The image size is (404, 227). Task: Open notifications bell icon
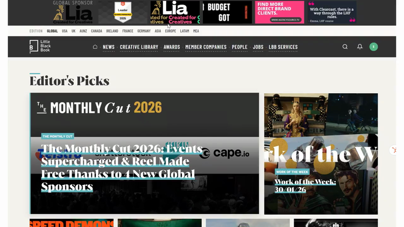[360, 46]
